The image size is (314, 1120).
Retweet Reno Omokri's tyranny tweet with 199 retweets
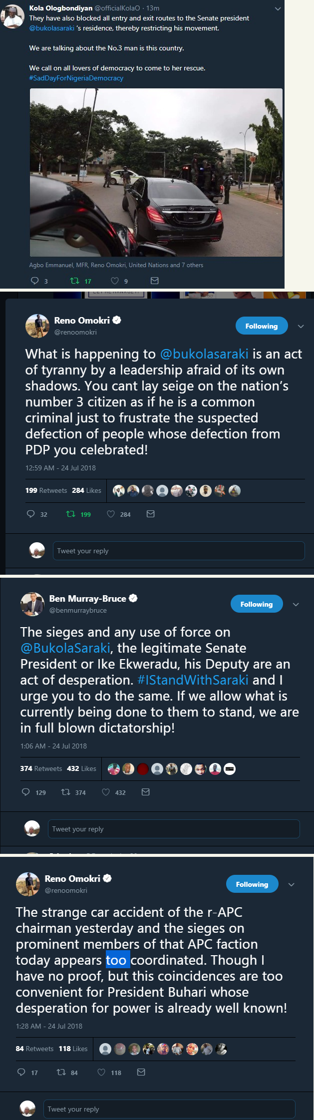click(71, 514)
